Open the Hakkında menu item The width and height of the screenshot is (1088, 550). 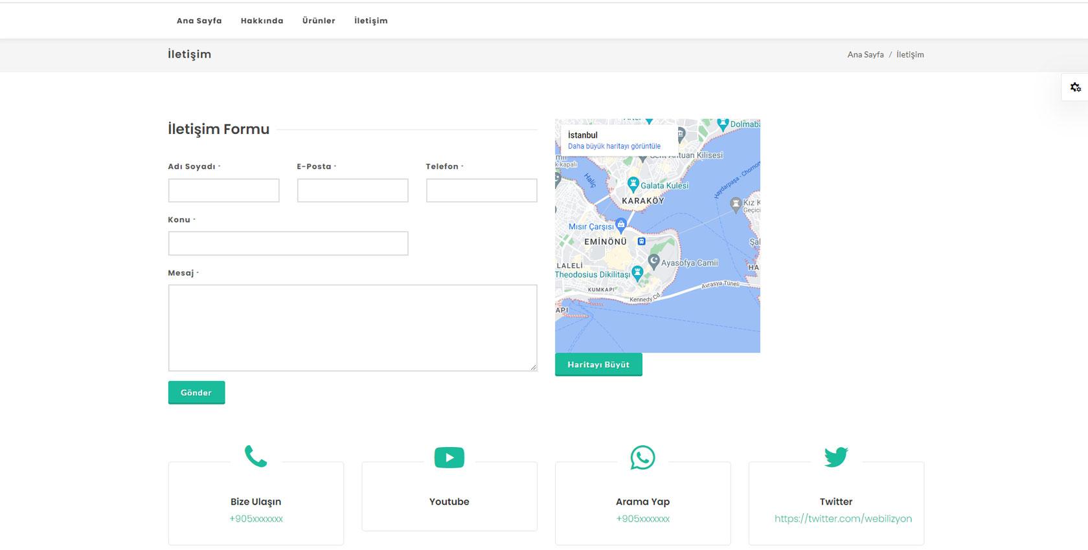262,21
